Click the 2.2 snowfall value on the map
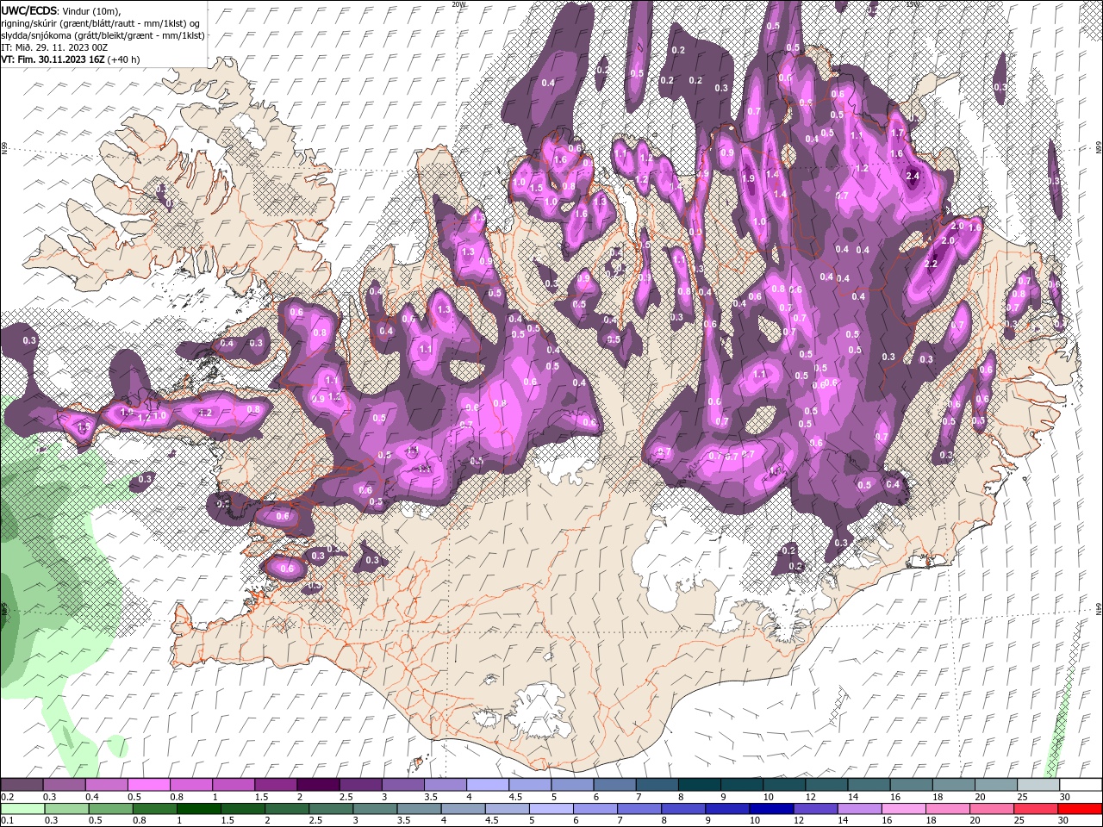This screenshot has width=1103, height=827. coord(930,264)
